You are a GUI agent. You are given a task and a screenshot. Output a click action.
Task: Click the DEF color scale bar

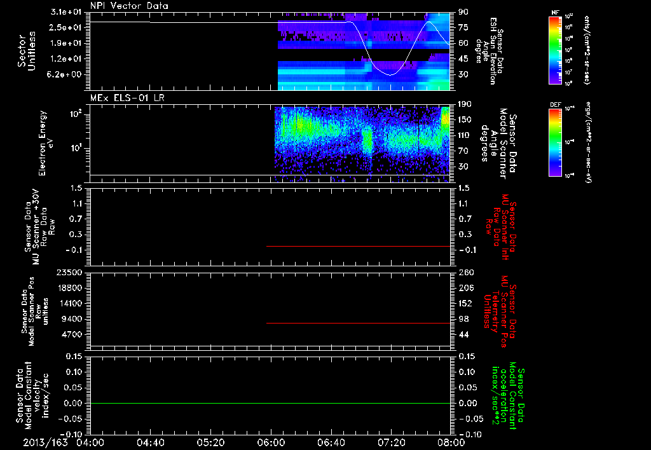pyautogui.click(x=555, y=142)
